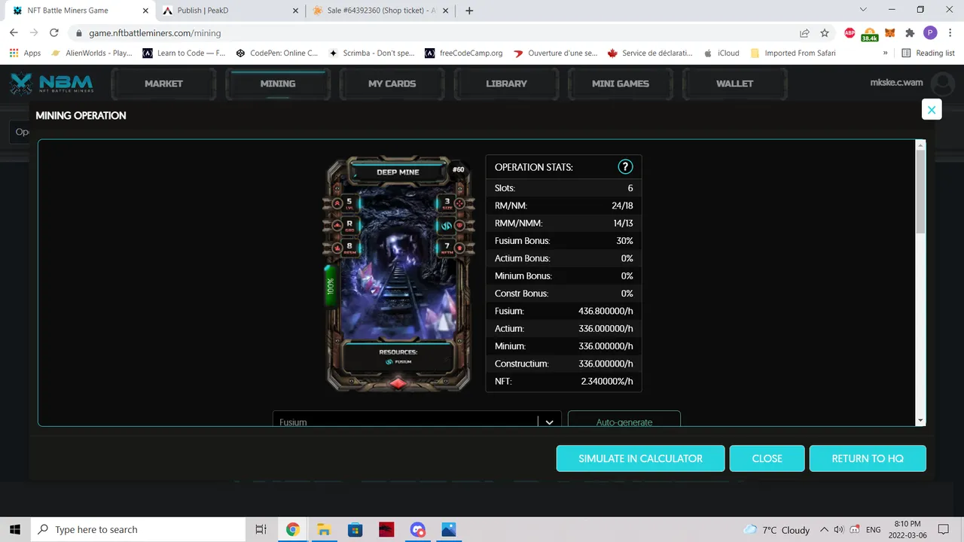Click RETURN TO HQ button
This screenshot has width=964, height=542.
[x=868, y=458]
